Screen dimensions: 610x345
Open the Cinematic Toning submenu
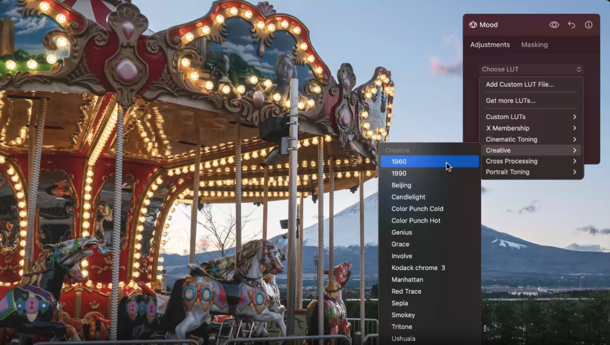[511, 139]
